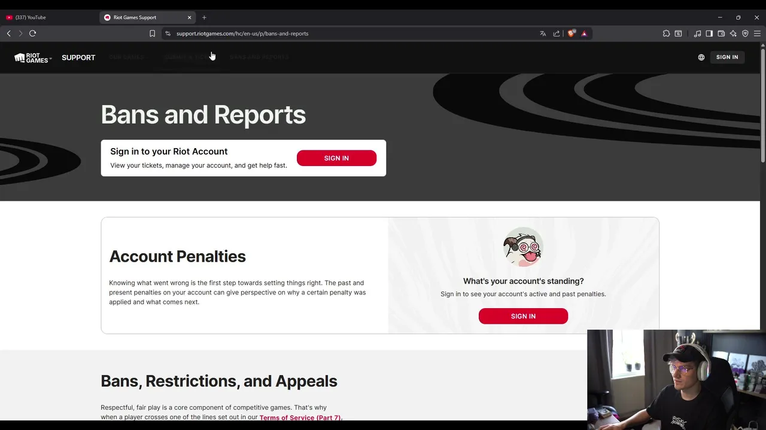Open the music note playlist icon

[x=697, y=33]
